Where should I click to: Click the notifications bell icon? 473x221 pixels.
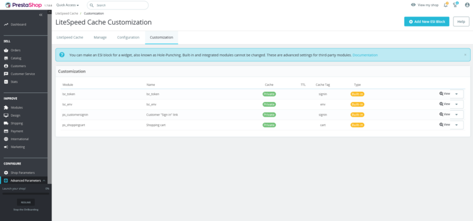[446, 5]
